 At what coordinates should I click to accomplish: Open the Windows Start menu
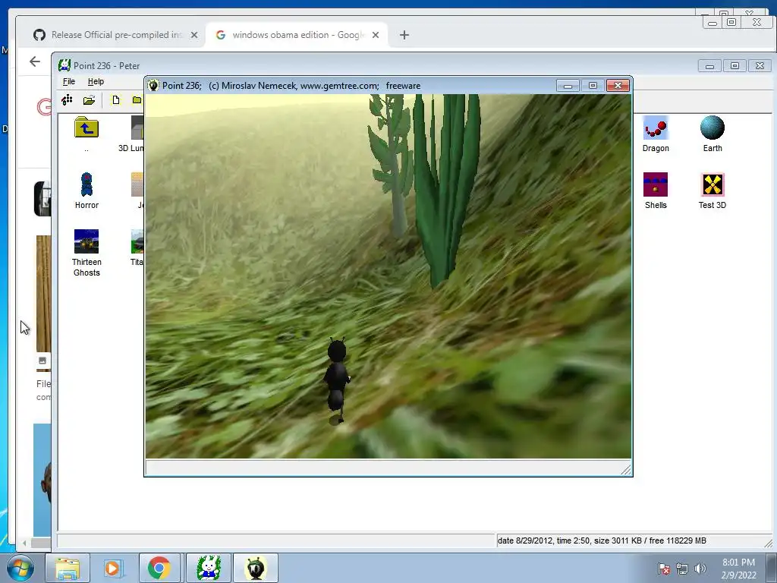coord(20,568)
